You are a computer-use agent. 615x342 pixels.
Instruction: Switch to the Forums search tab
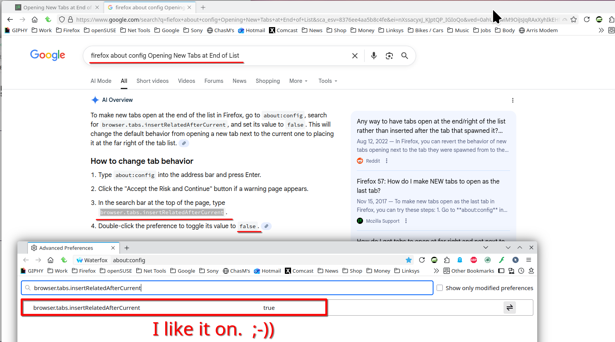(214, 81)
